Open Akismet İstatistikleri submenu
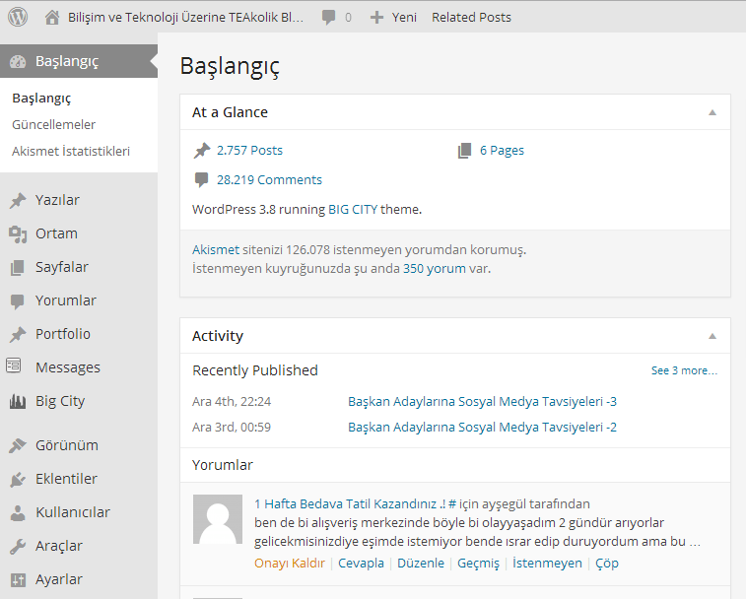 tap(71, 152)
